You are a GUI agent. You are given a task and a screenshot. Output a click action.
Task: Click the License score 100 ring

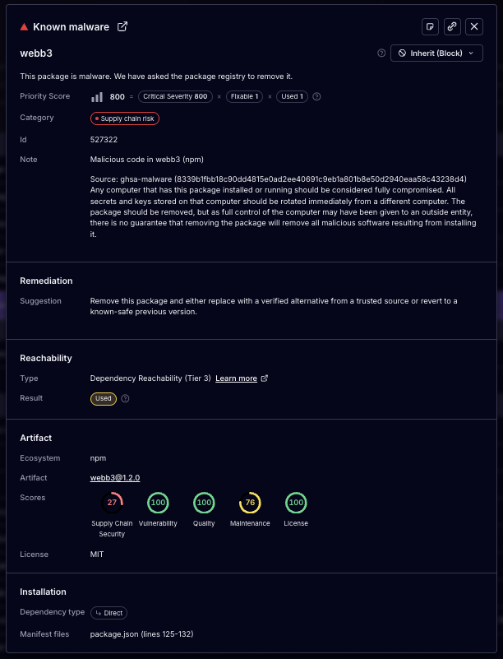296,502
